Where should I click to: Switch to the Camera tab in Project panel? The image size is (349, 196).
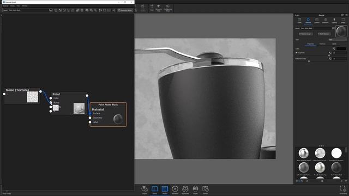(x=317, y=21)
